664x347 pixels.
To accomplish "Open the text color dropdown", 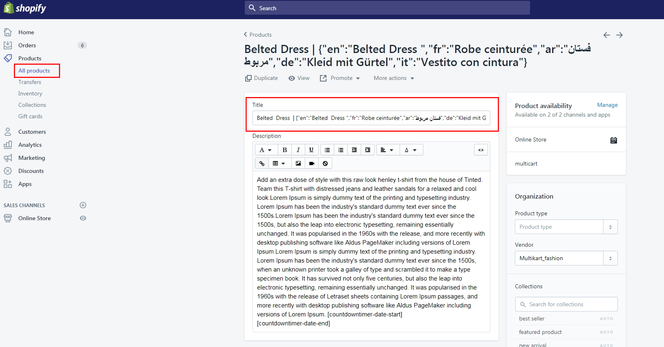I will [x=411, y=150].
